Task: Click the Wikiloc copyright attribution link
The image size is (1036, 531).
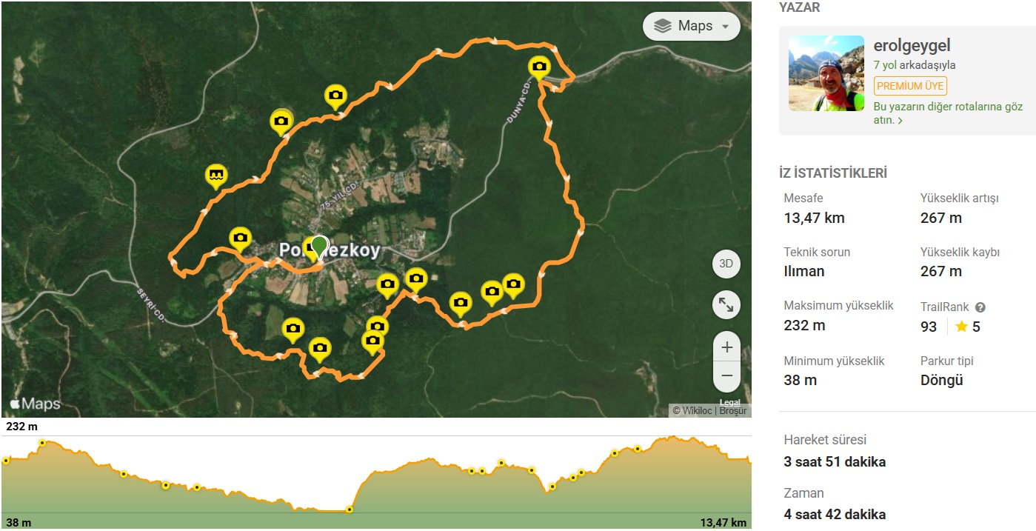Action: pyautogui.click(x=694, y=411)
